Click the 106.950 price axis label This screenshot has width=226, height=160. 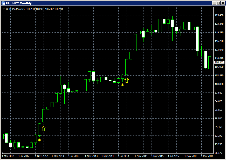[219, 67]
